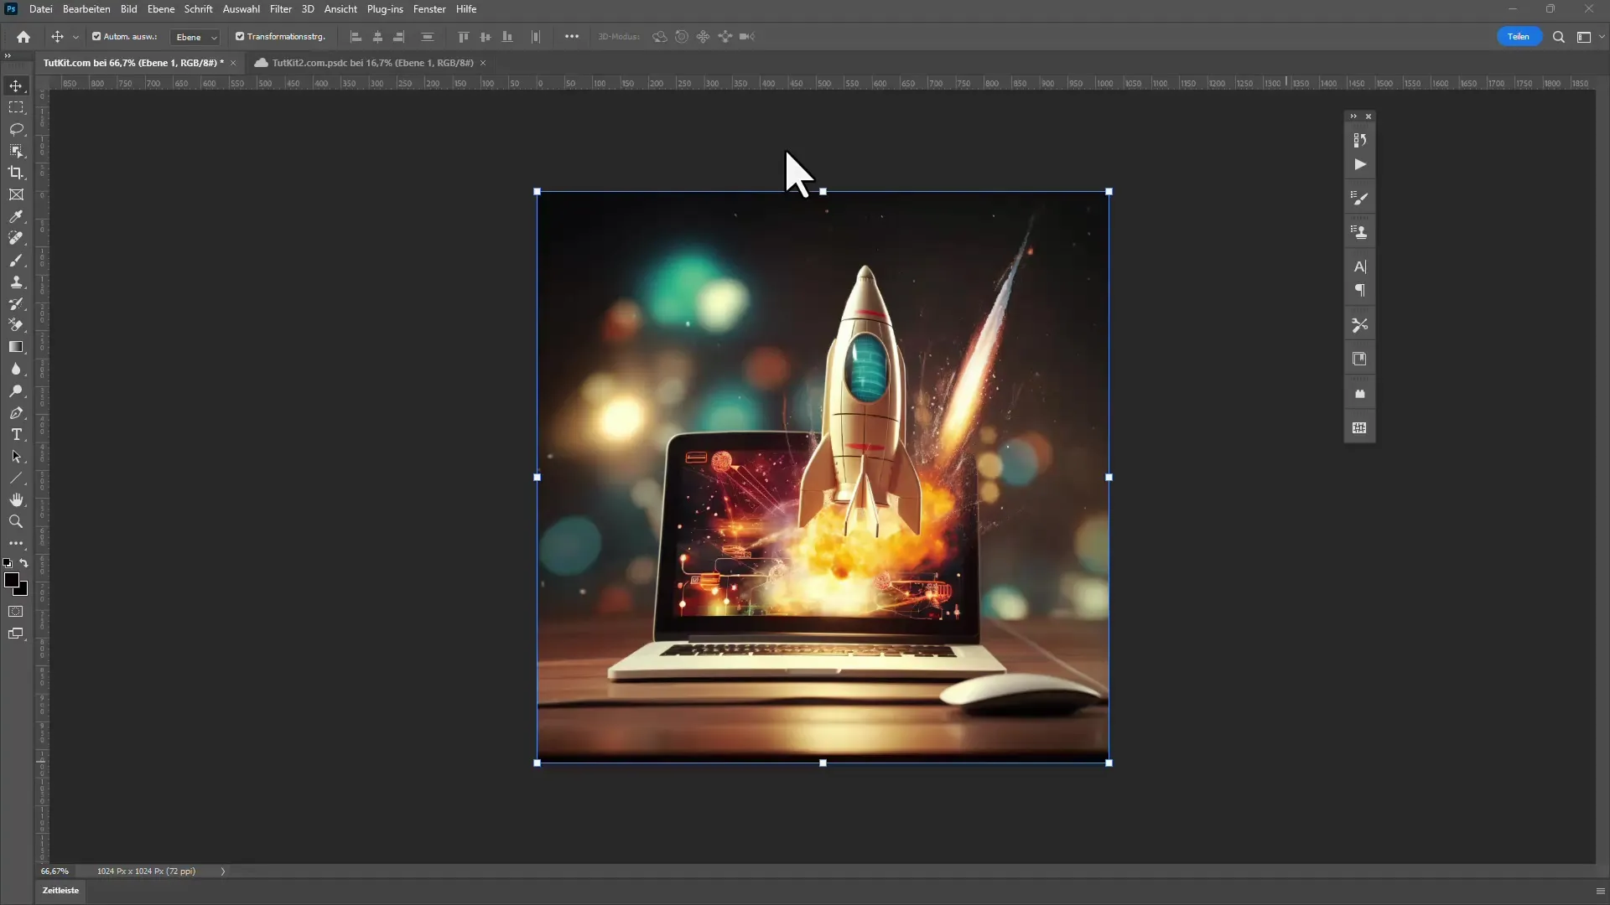Open the Edit Toolbar three-dots menu

tap(16, 544)
